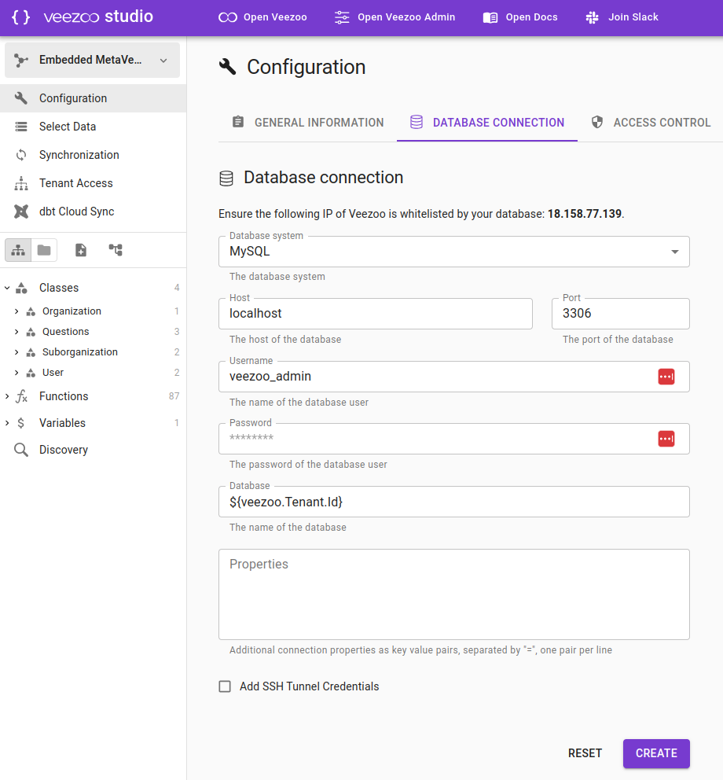Click the Functions count 87

[174, 396]
